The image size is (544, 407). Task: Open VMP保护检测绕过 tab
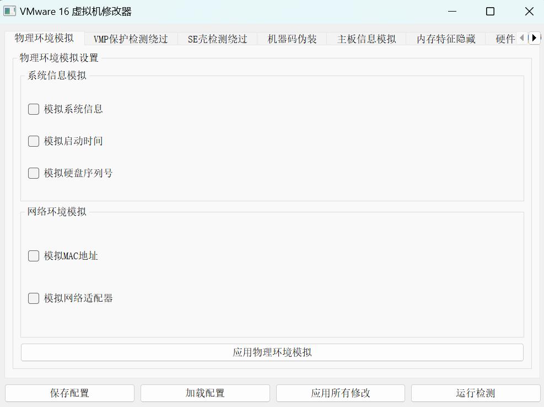(x=131, y=39)
